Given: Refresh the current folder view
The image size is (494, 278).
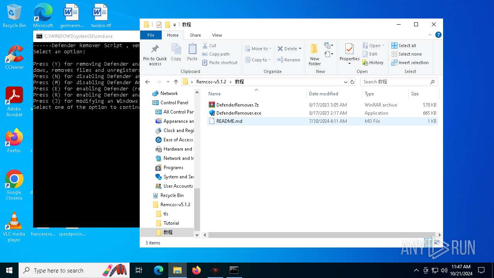Looking at the screenshot, I should (352, 82).
